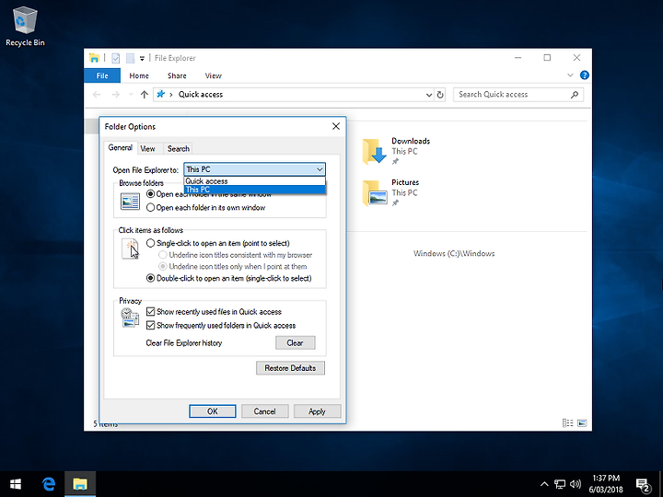Image resolution: width=663 pixels, height=497 pixels.
Task: Expand the ribbon with the chevron
Action: coord(570,75)
